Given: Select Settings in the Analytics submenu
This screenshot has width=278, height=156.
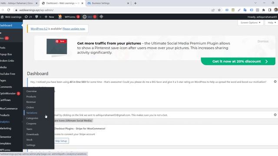Looking at the screenshot, I should pos(31,145).
